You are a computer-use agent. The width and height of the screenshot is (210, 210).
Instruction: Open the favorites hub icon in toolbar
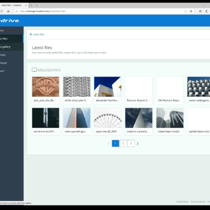201,11
